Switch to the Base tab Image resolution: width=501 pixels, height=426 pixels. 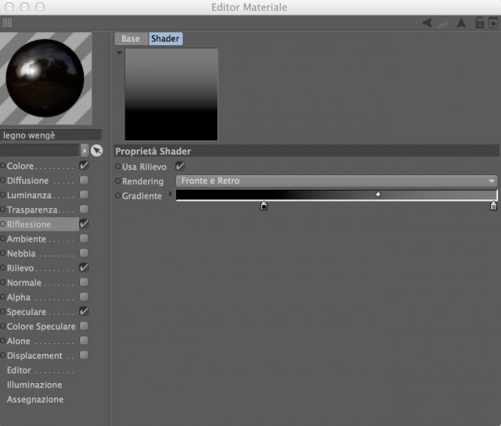(x=131, y=38)
